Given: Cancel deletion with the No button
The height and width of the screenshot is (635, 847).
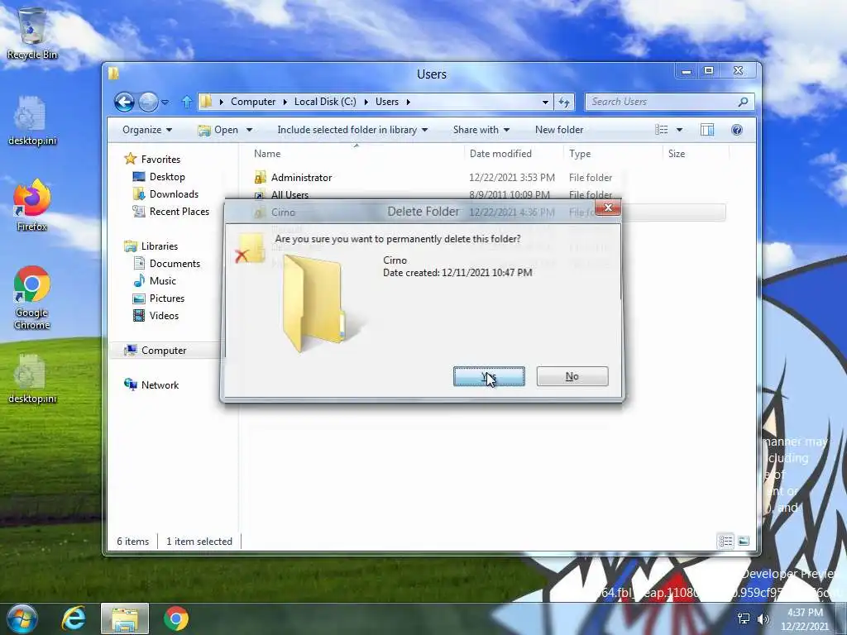Looking at the screenshot, I should coord(572,376).
